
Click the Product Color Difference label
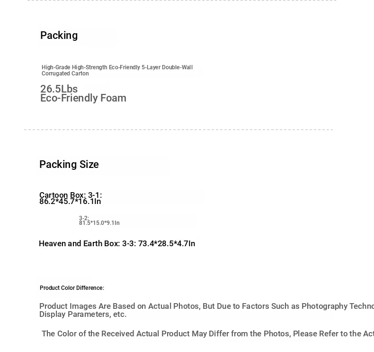72,287
